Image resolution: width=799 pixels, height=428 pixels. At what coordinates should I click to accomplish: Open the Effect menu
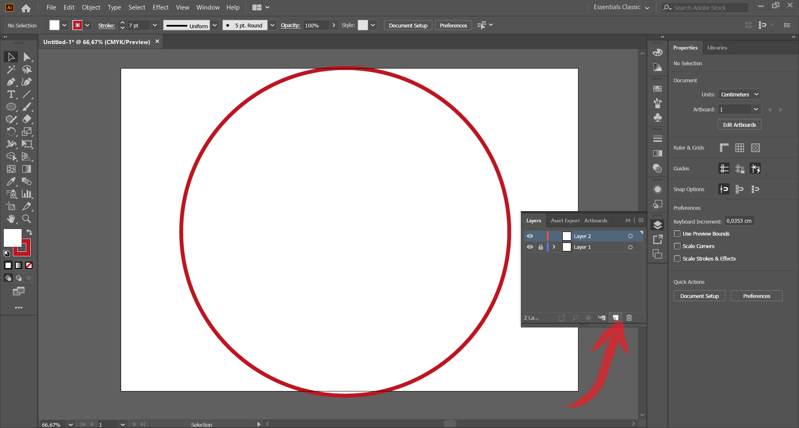coord(161,7)
